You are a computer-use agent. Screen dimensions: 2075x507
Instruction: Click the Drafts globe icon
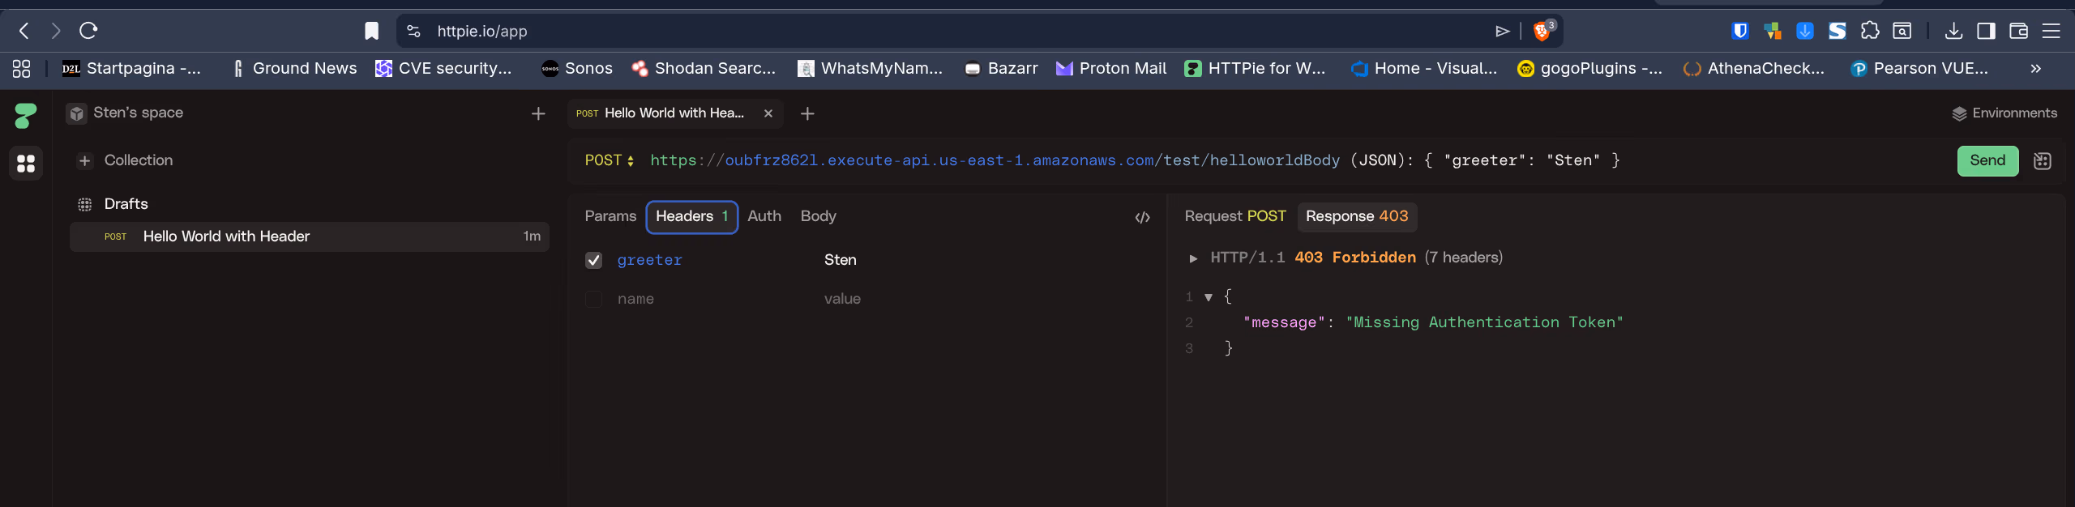point(85,204)
